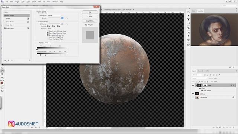Toggle Blend Interior Effects as Group
This screenshot has width=238, height=134.
point(48,31)
